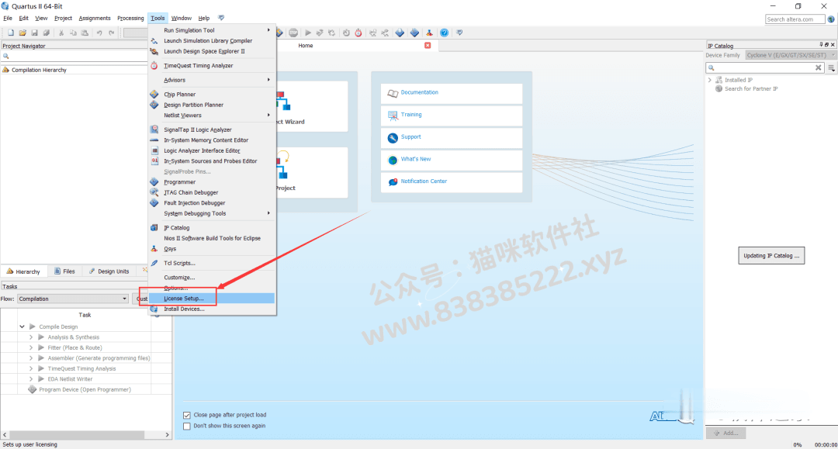Open the Netlist Viewers submenu
This screenshot has height=449, width=838.
[212, 116]
